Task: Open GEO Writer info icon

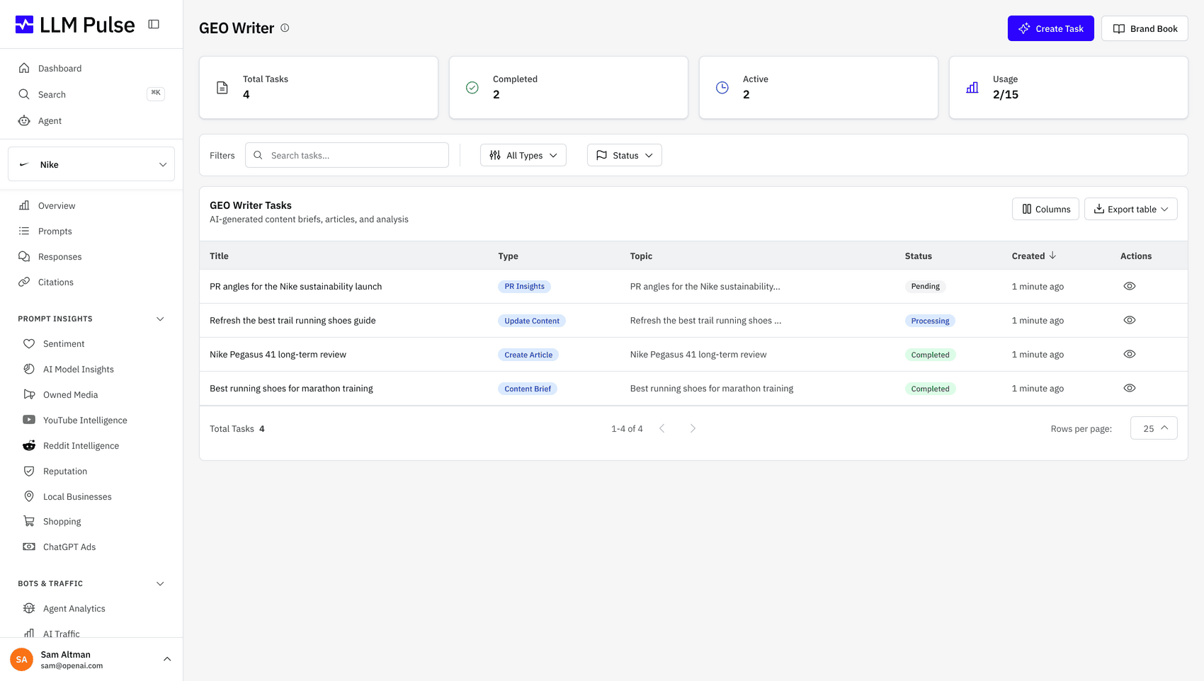Action: coord(285,28)
